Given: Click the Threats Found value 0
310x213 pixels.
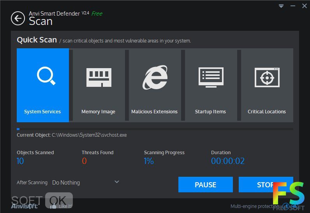Looking at the screenshot, I should (84, 161).
